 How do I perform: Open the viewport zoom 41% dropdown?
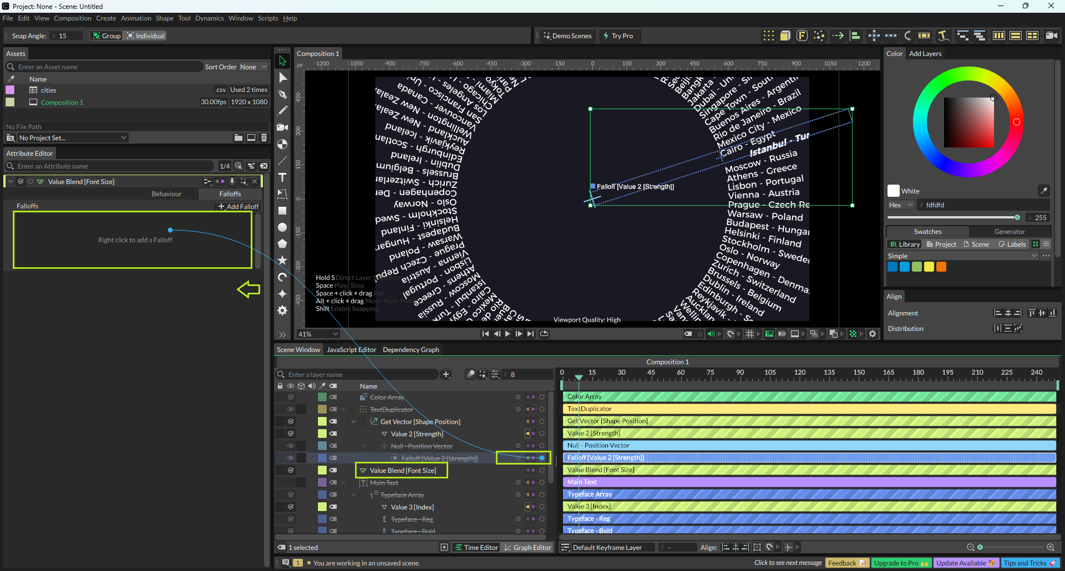318,334
